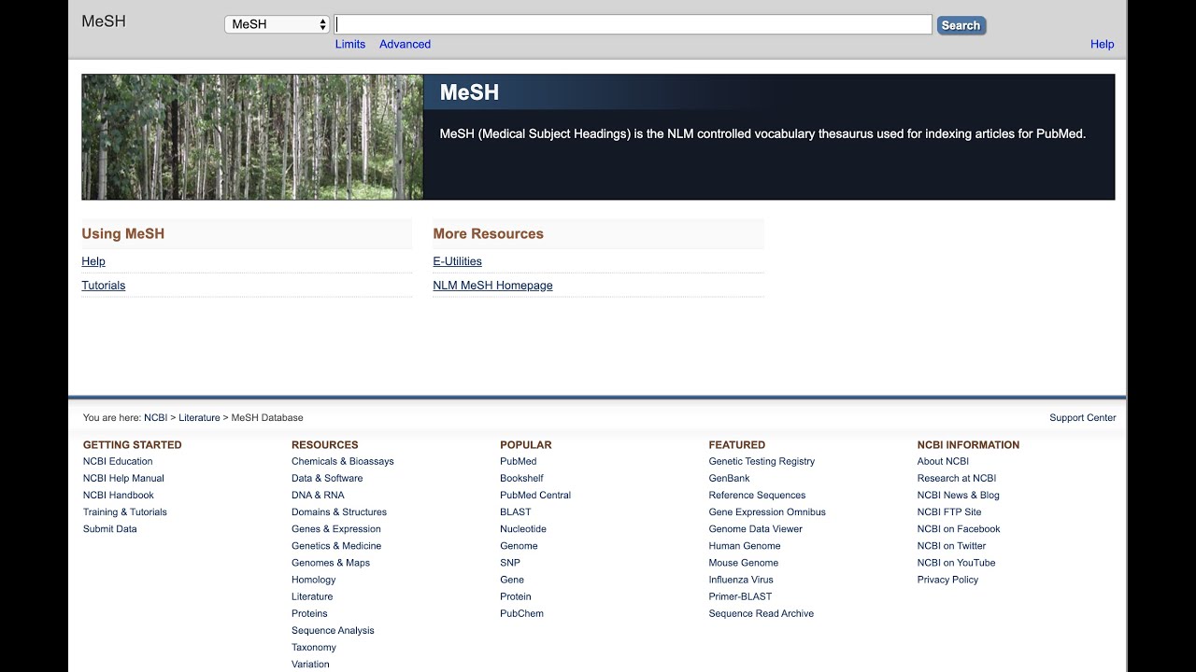
Task: Open NCBI on Facebook link
Action: pos(959,528)
